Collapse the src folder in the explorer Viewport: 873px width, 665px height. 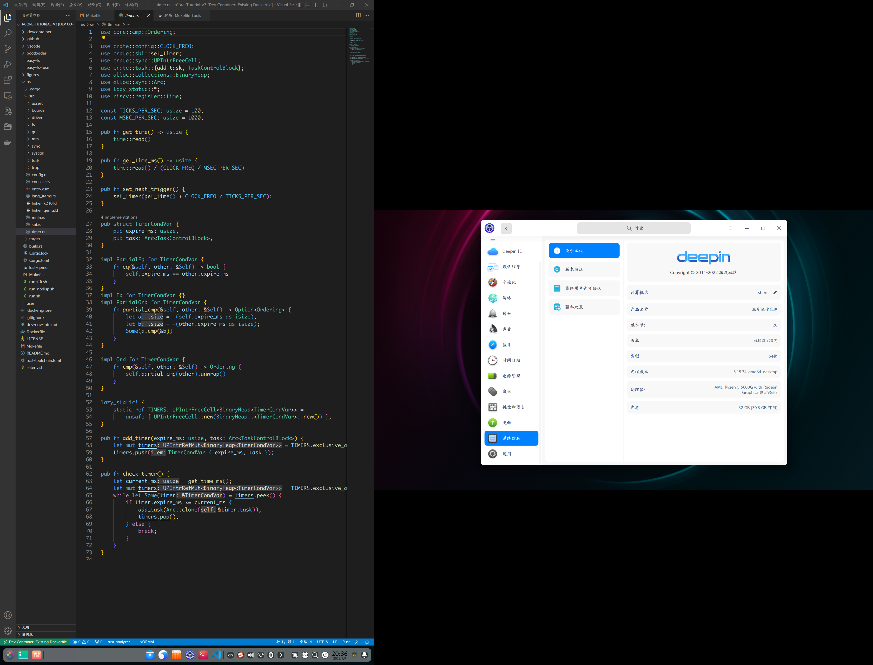32,96
